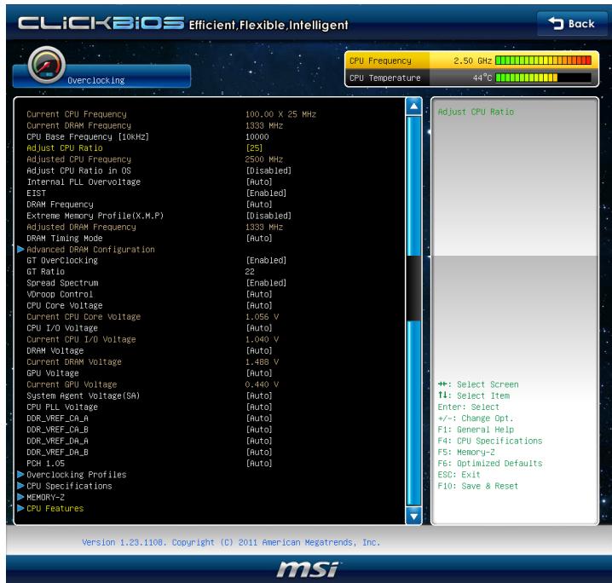The width and height of the screenshot is (612, 583).
Task: Open CPU Features submenu
Action: [55, 509]
